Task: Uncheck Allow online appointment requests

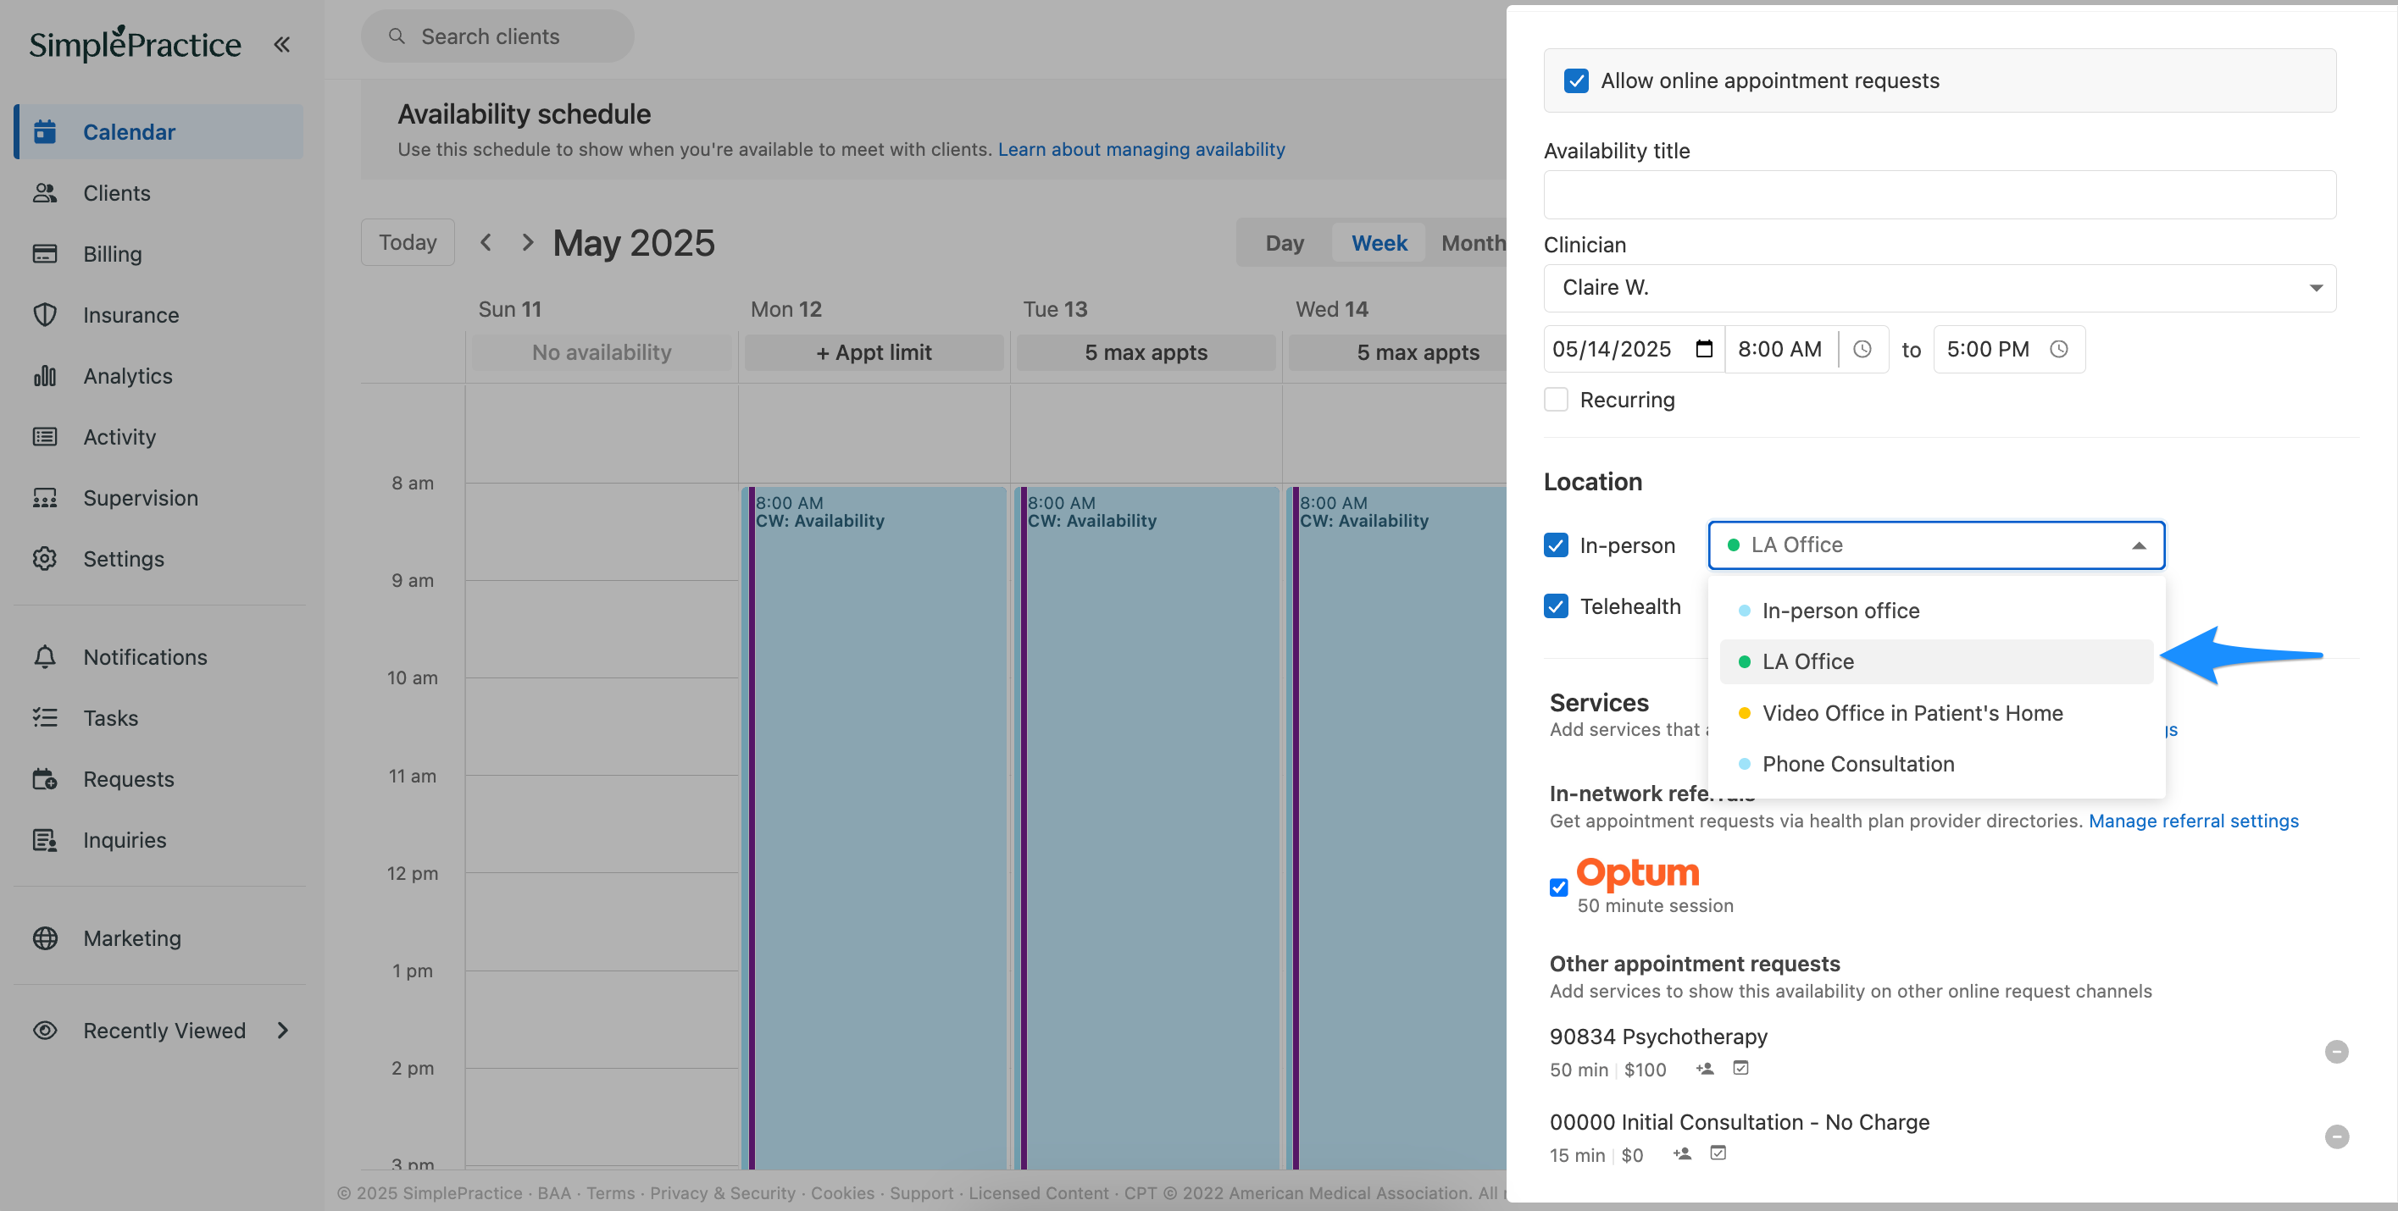Action: 1576,81
